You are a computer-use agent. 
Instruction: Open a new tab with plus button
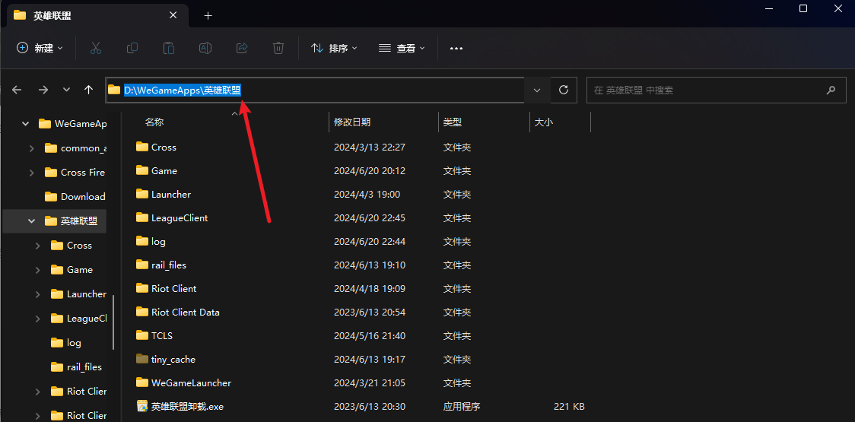(208, 15)
